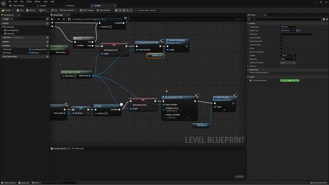
Task: Open the Tools menu
Action: pyautogui.click(x=45, y=2)
